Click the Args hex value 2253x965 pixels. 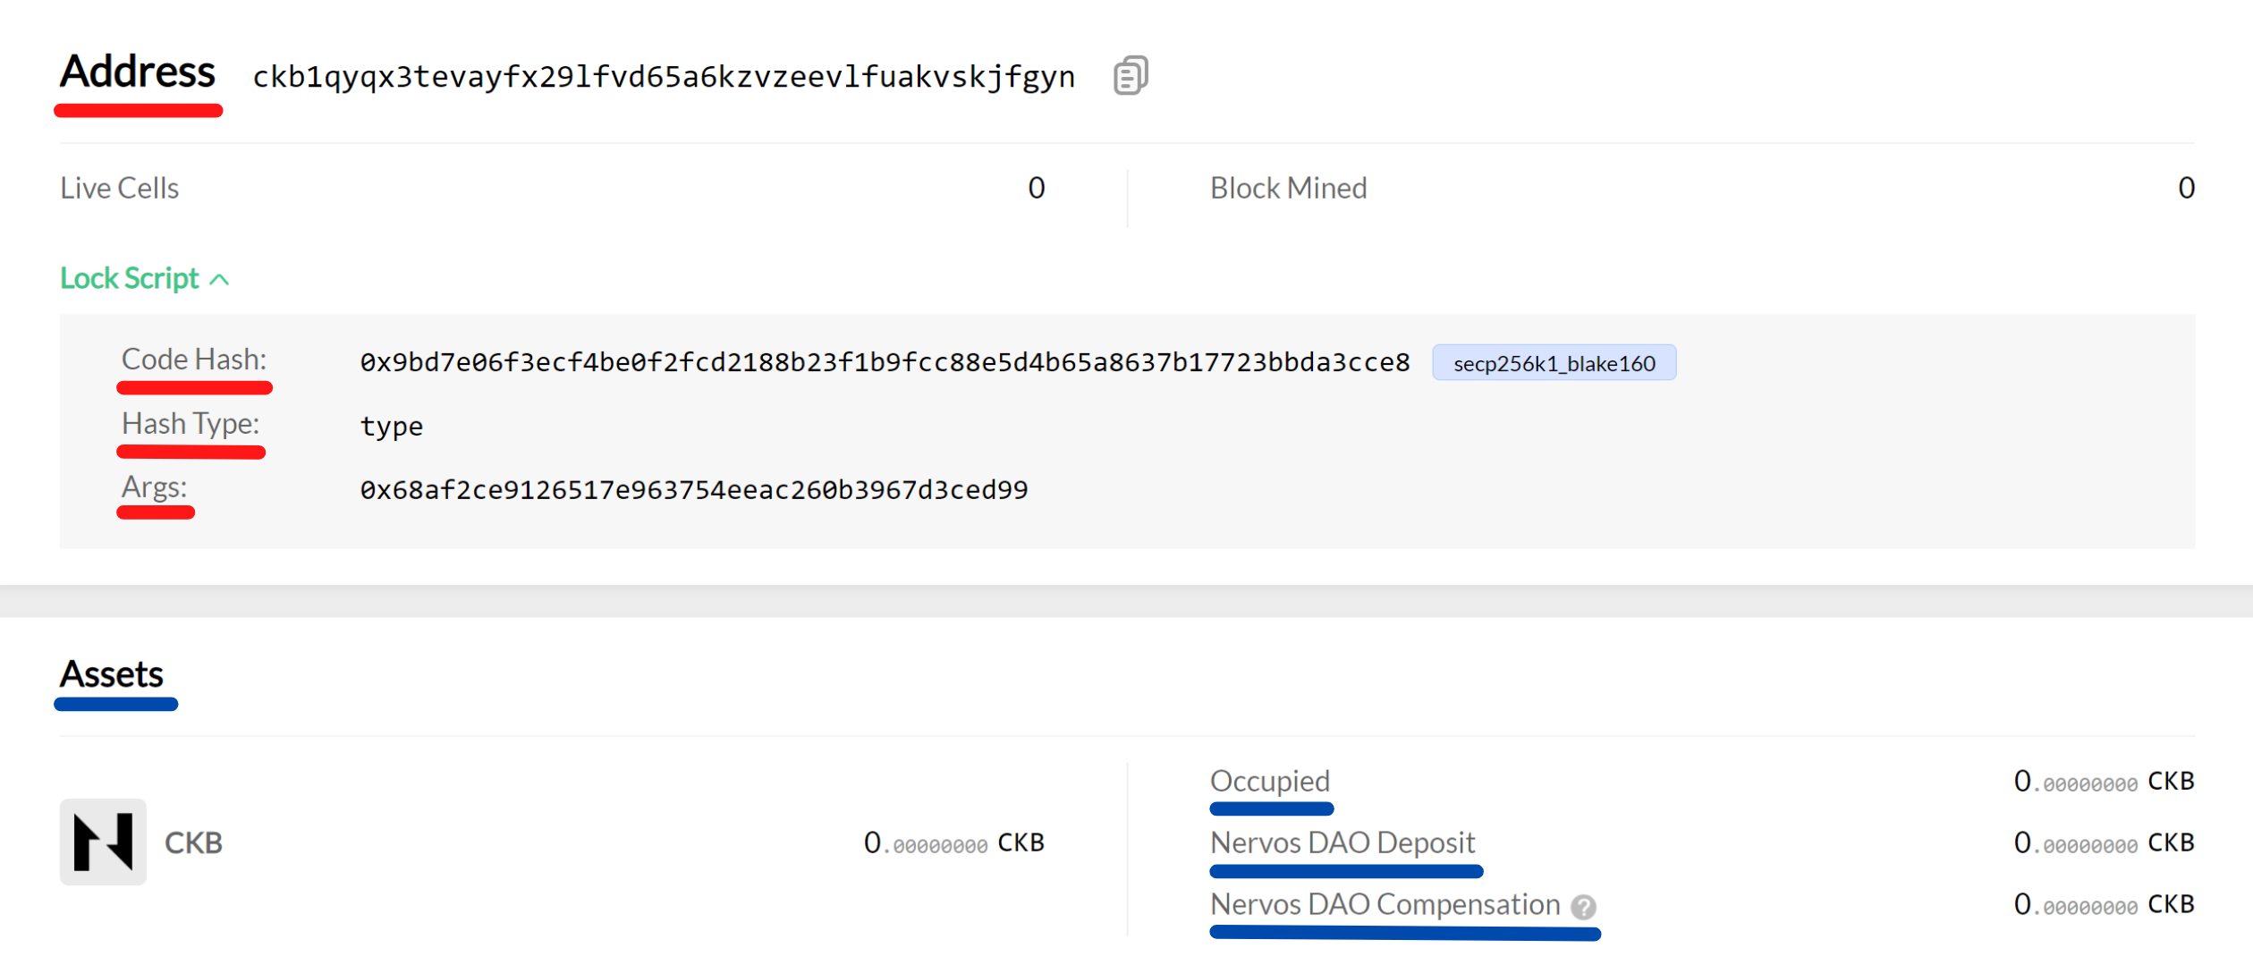point(694,490)
